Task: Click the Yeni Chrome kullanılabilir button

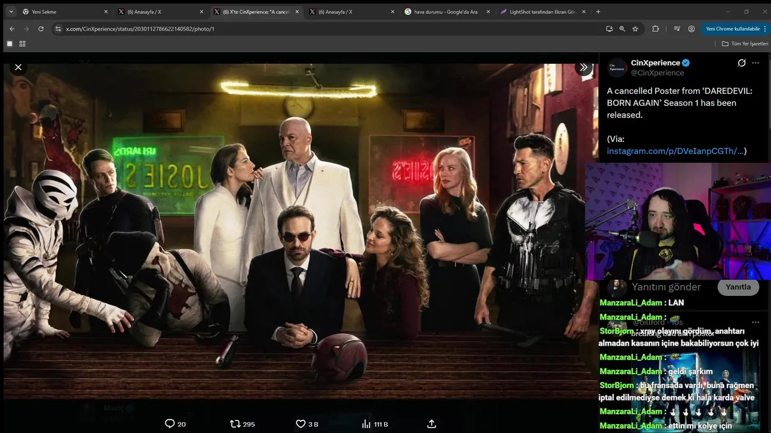Action: pos(733,28)
